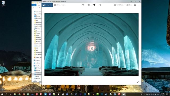Show hidden system tray icons chevron
Viewport: 170px width, 96px height.
144,94
